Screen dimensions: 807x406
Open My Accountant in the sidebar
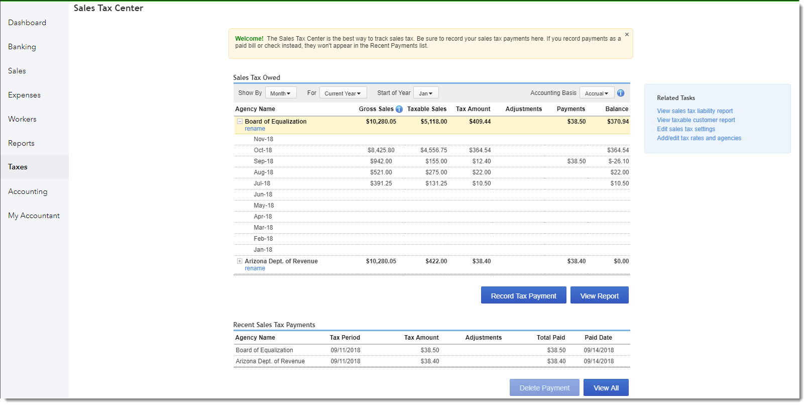34,216
